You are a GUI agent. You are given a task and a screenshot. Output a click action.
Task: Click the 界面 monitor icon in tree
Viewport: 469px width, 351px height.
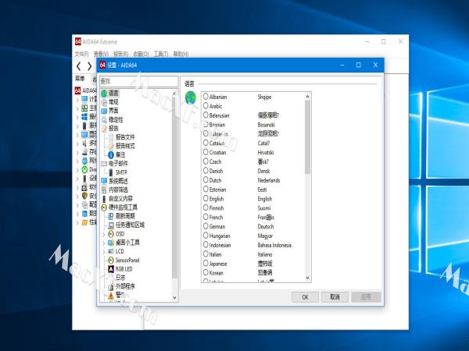[104, 111]
